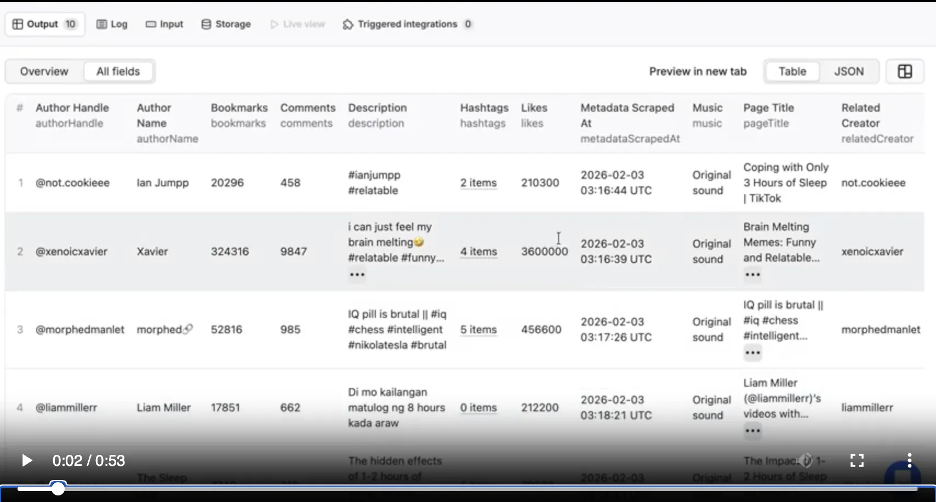
Task: Play the video
Action: [26, 460]
